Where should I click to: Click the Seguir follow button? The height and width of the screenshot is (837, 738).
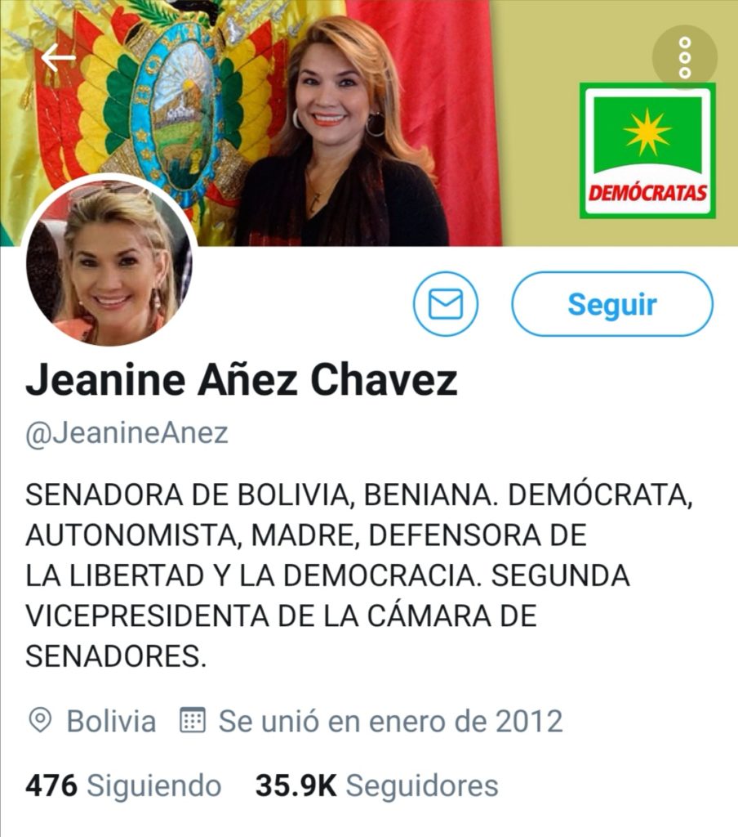coord(612,304)
